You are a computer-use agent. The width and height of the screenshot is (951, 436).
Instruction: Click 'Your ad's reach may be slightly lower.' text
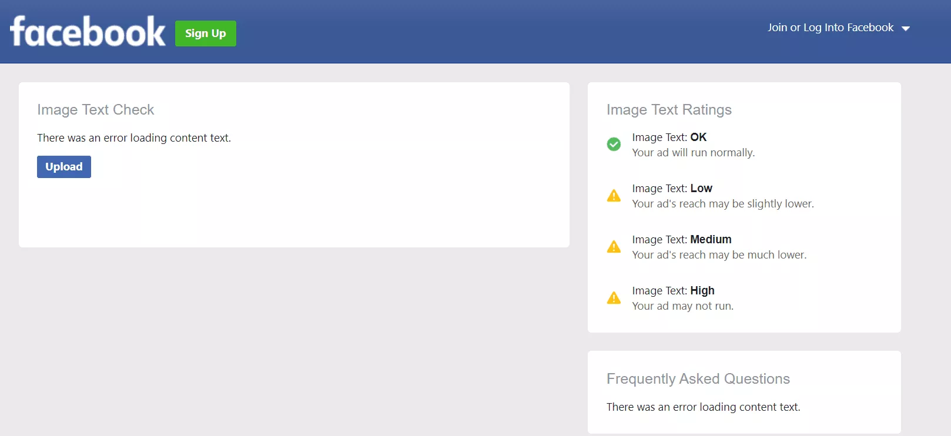[722, 204]
